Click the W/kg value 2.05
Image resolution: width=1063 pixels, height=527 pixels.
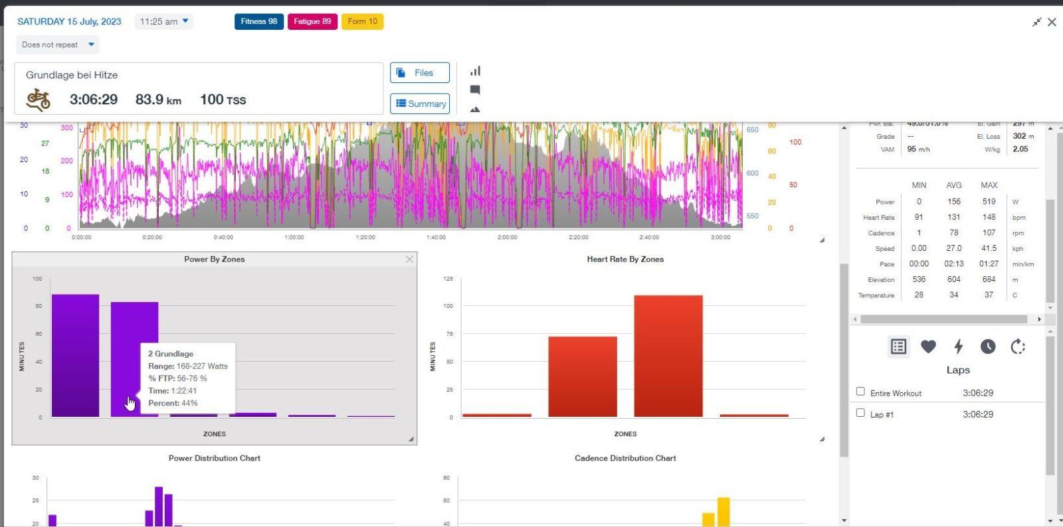click(1020, 149)
